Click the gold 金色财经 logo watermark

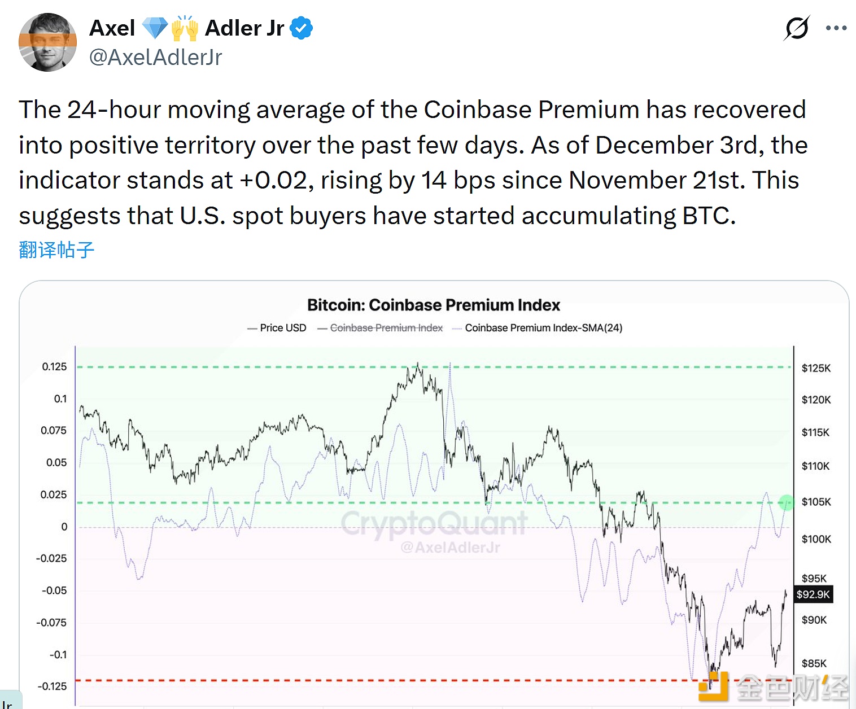pos(774,688)
